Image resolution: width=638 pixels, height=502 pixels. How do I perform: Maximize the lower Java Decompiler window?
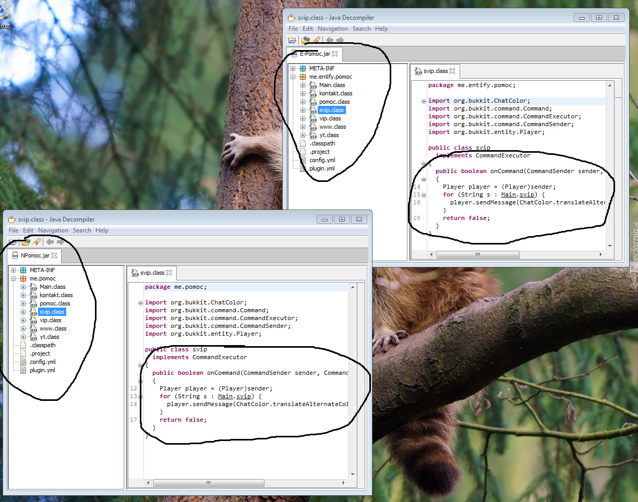(342, 219)
